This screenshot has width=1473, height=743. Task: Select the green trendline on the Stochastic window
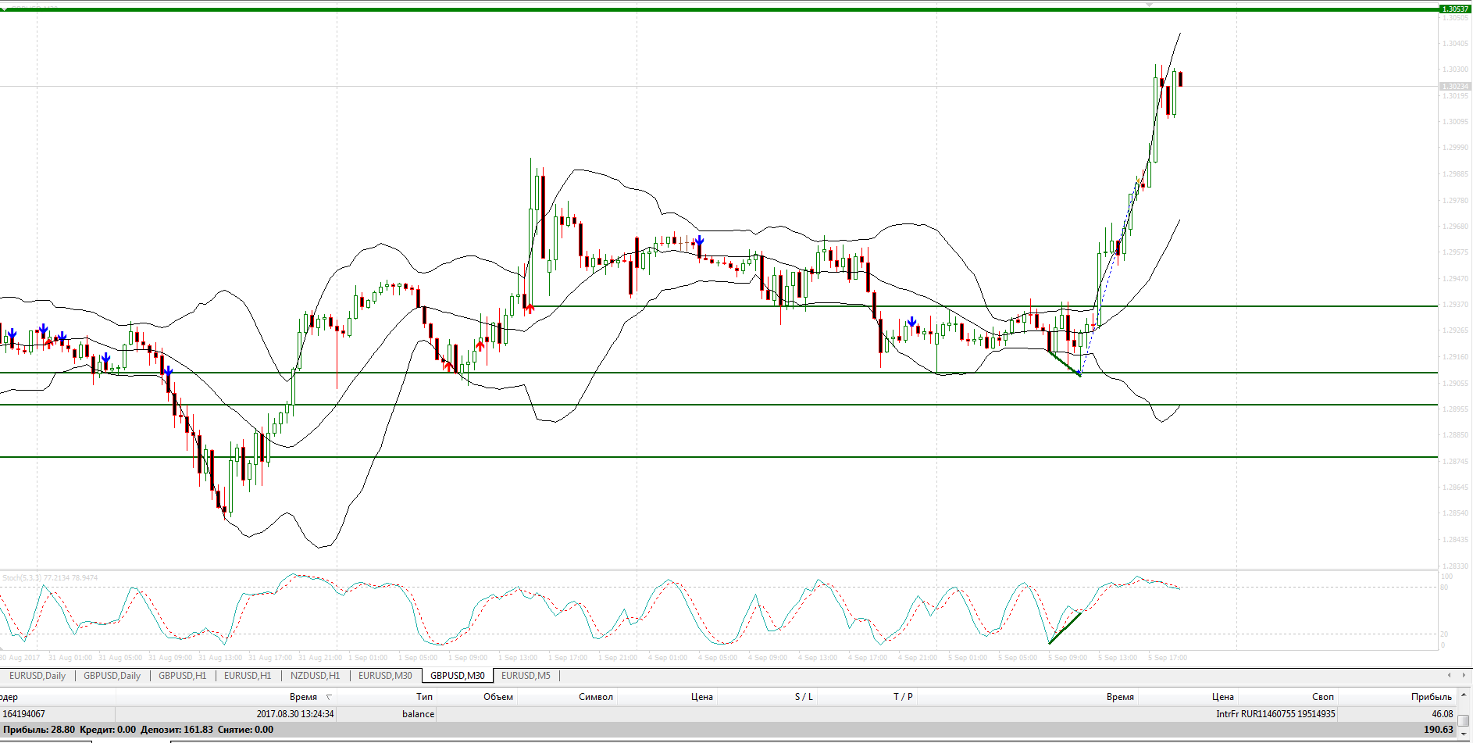[x=1065, y=628]
